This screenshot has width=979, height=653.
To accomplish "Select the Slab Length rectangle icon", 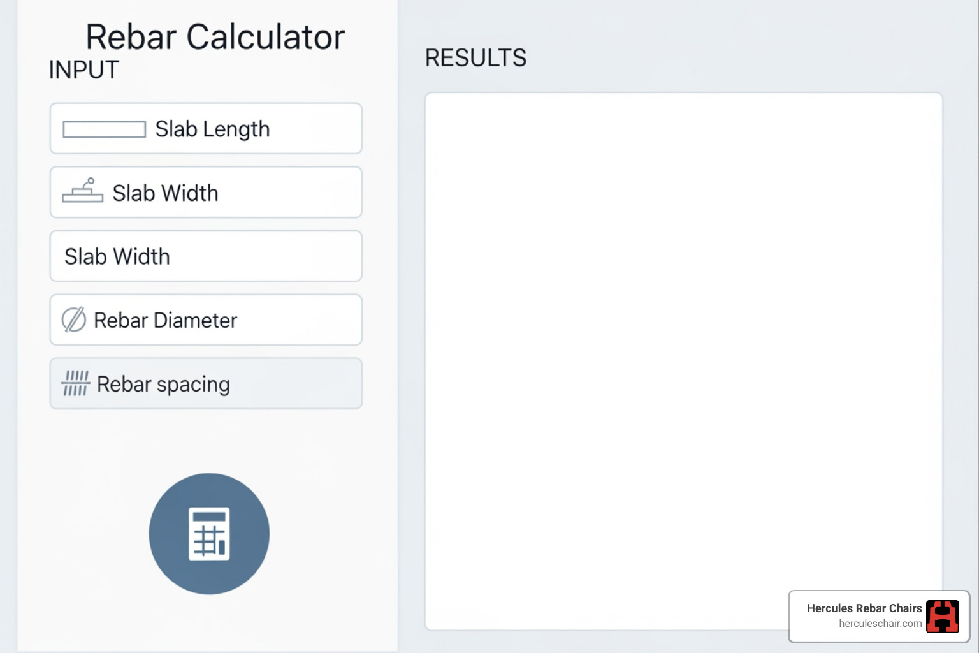I will 104,128.
